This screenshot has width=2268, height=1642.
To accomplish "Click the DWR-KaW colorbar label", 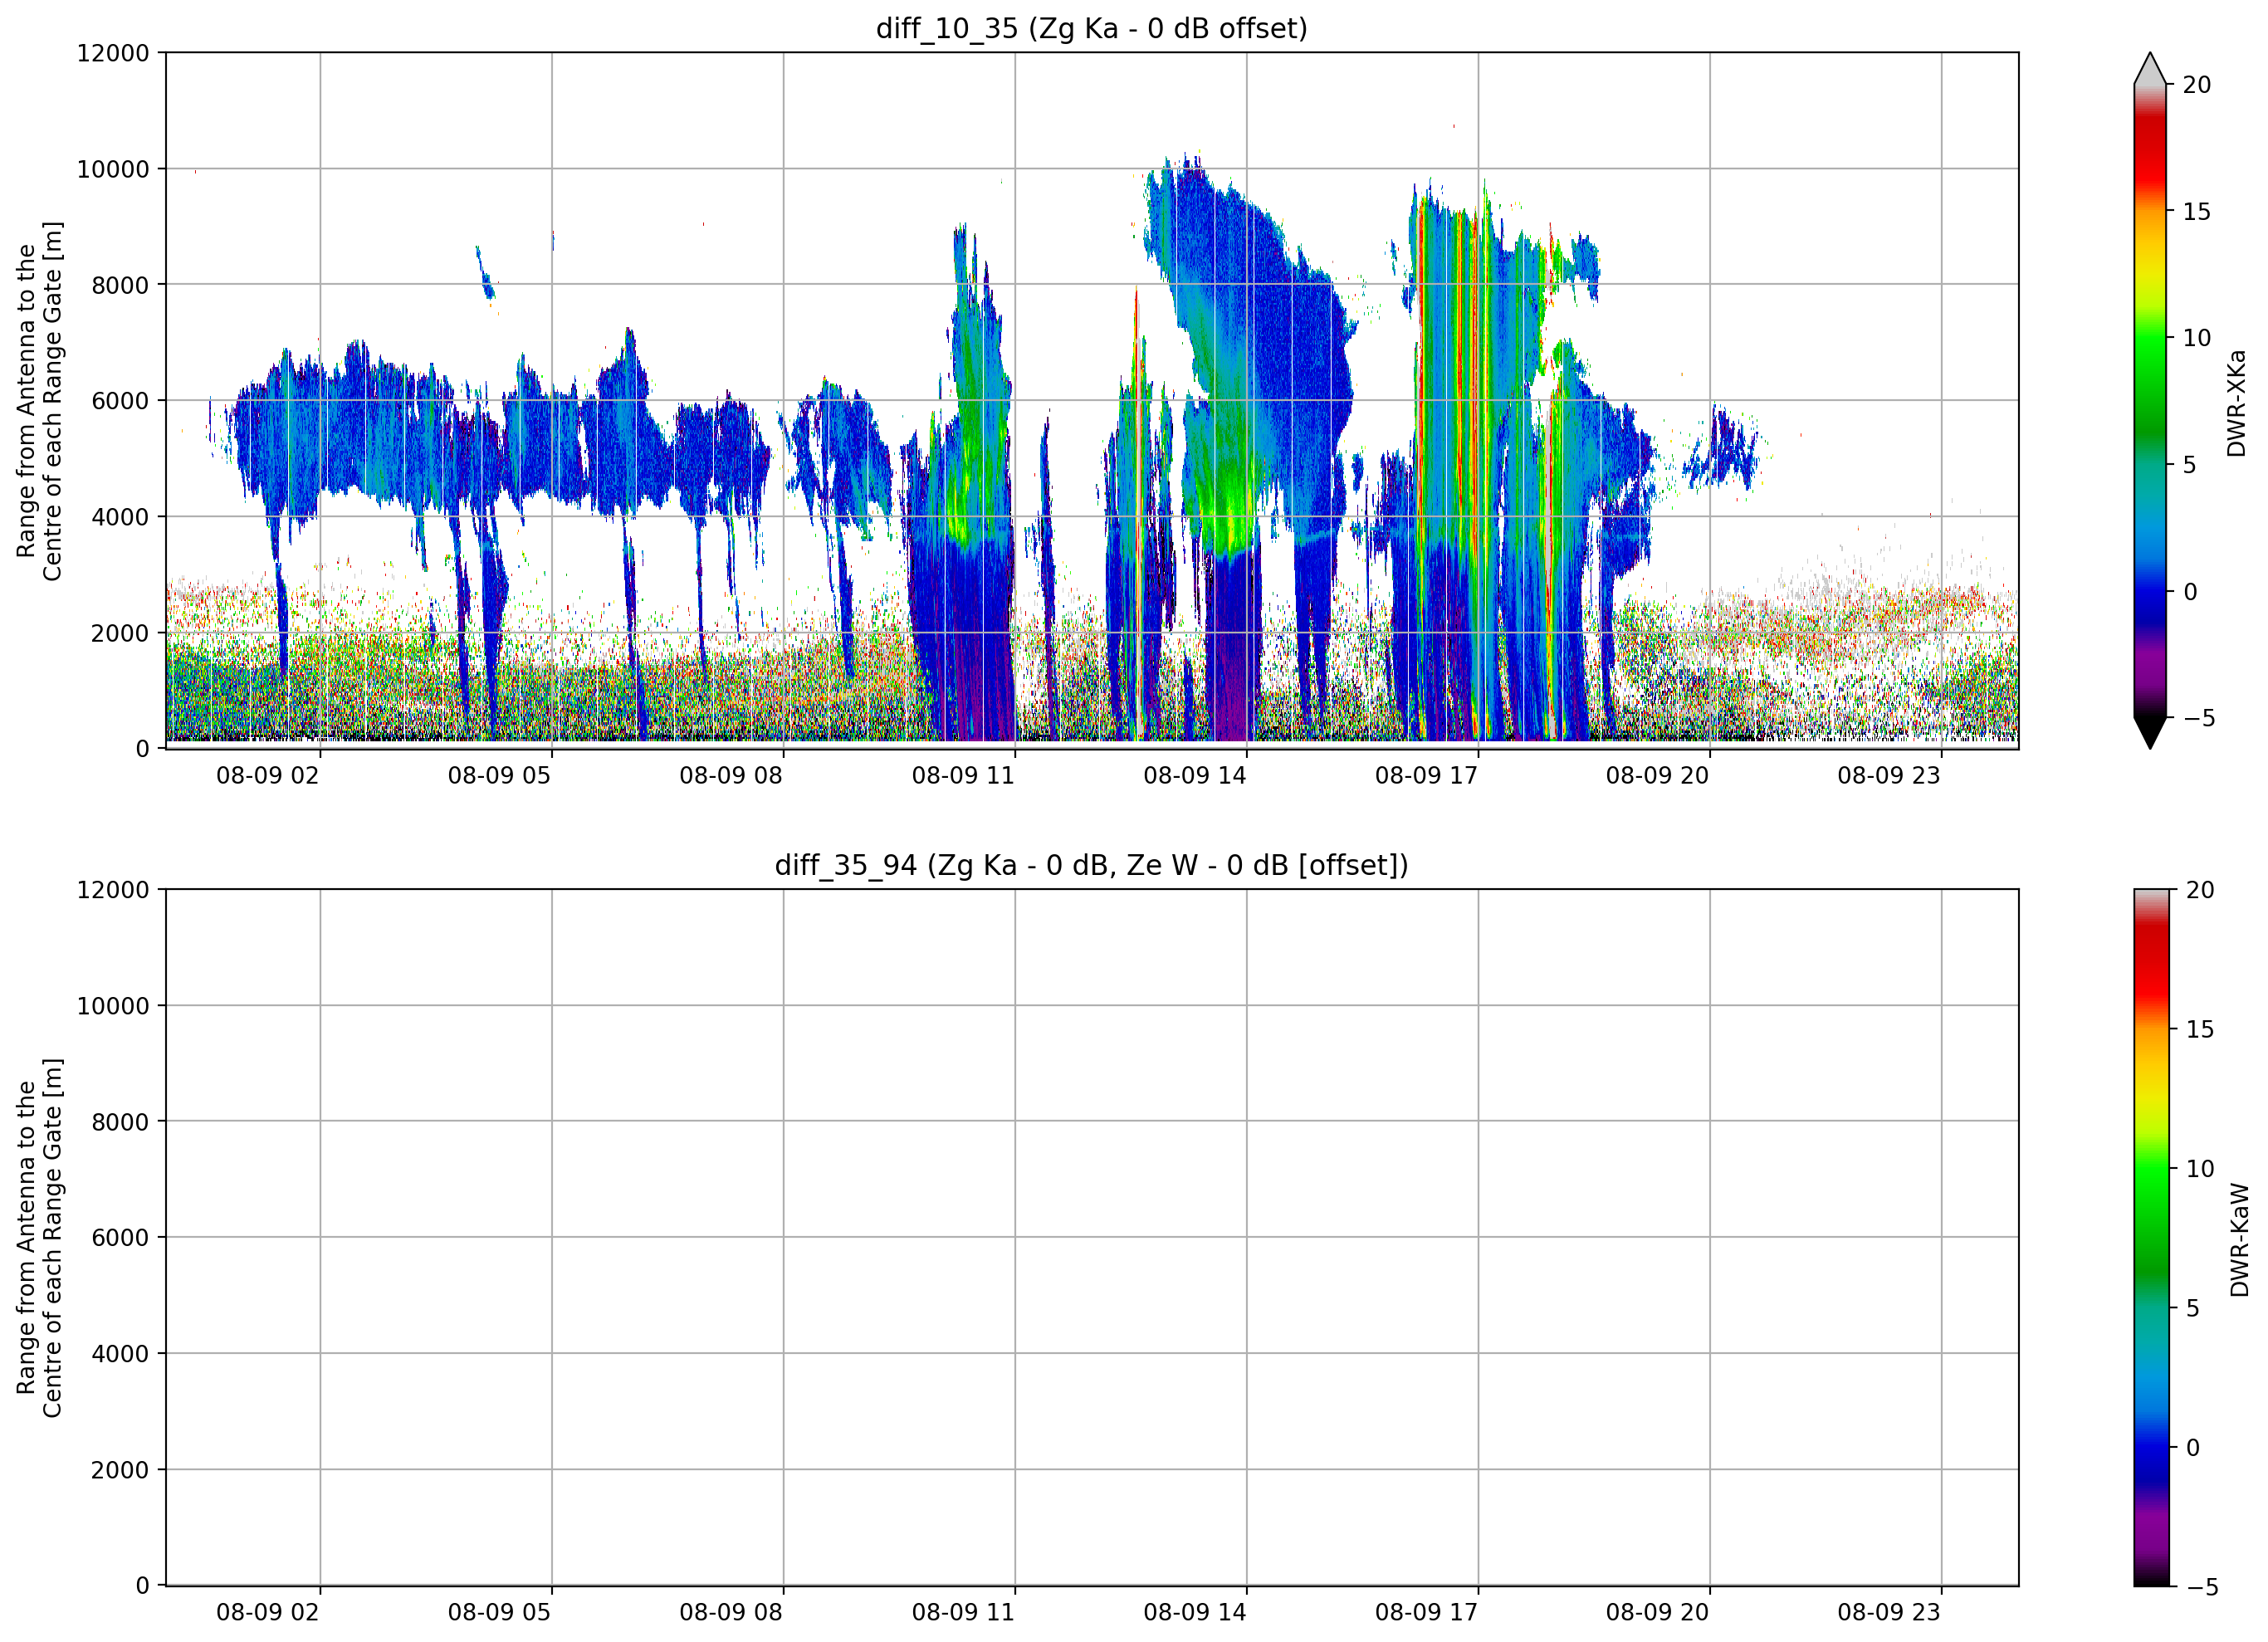I will (x=2239, y=1240).
